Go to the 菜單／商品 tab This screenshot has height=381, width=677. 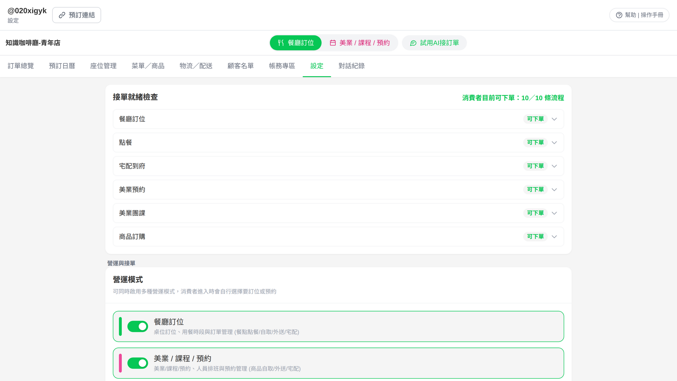point(148,66)
